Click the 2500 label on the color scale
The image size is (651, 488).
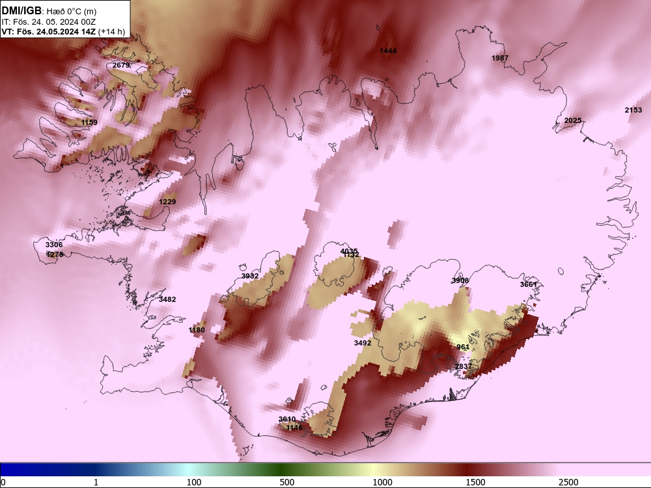(568, 482)
